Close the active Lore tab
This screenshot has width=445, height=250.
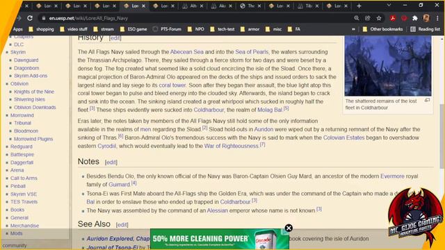tap(144, 6)
